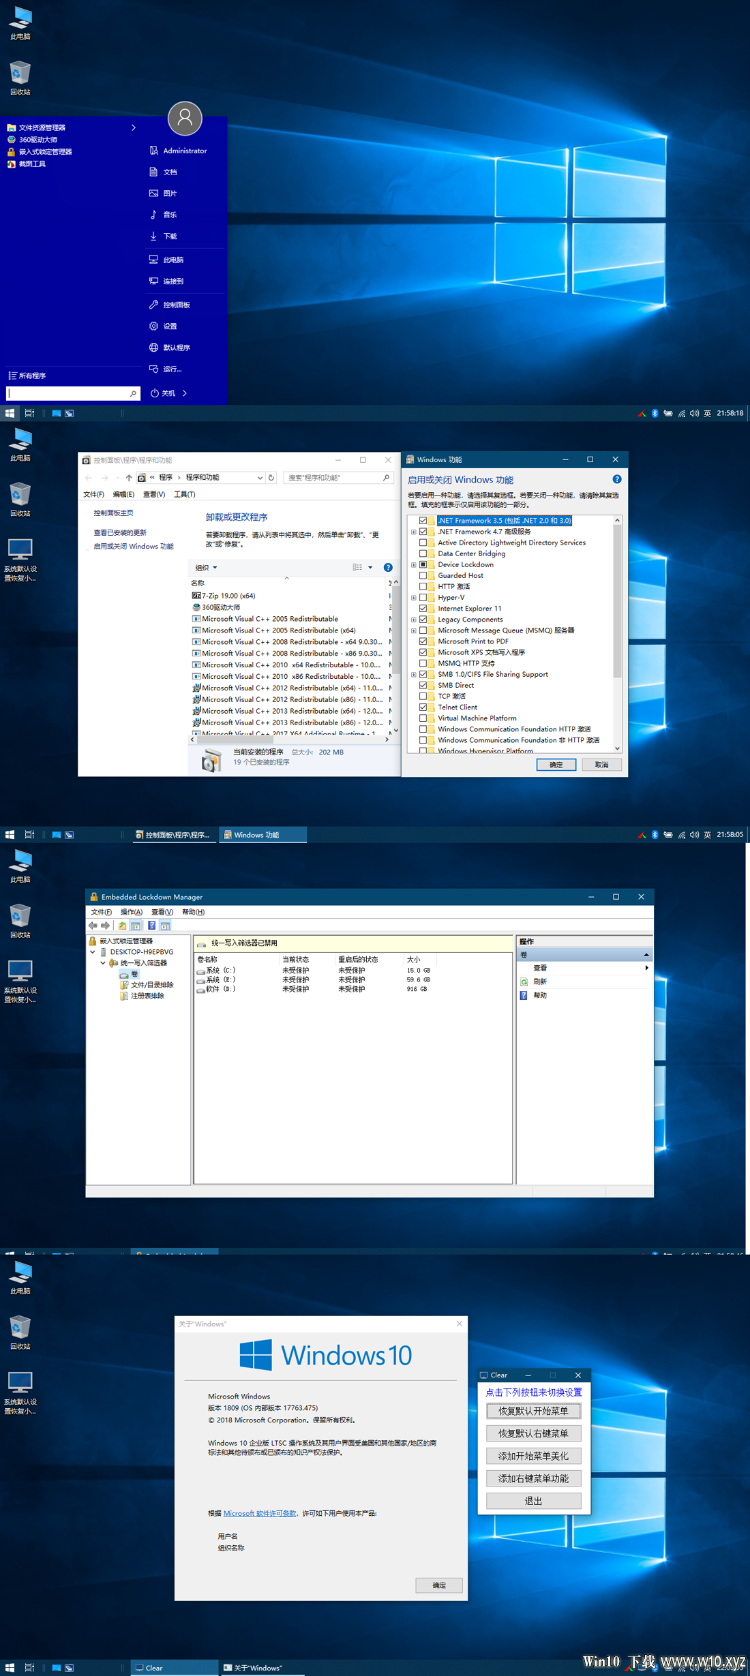Enable the Telnet Client checkbox

click(423, 707)
